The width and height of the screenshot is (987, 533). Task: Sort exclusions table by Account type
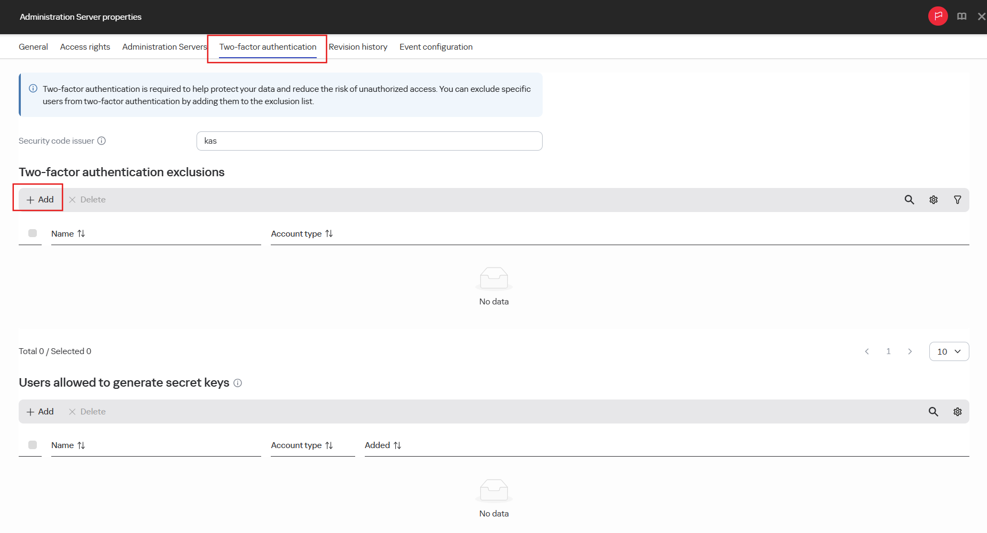tap(302, 234)
